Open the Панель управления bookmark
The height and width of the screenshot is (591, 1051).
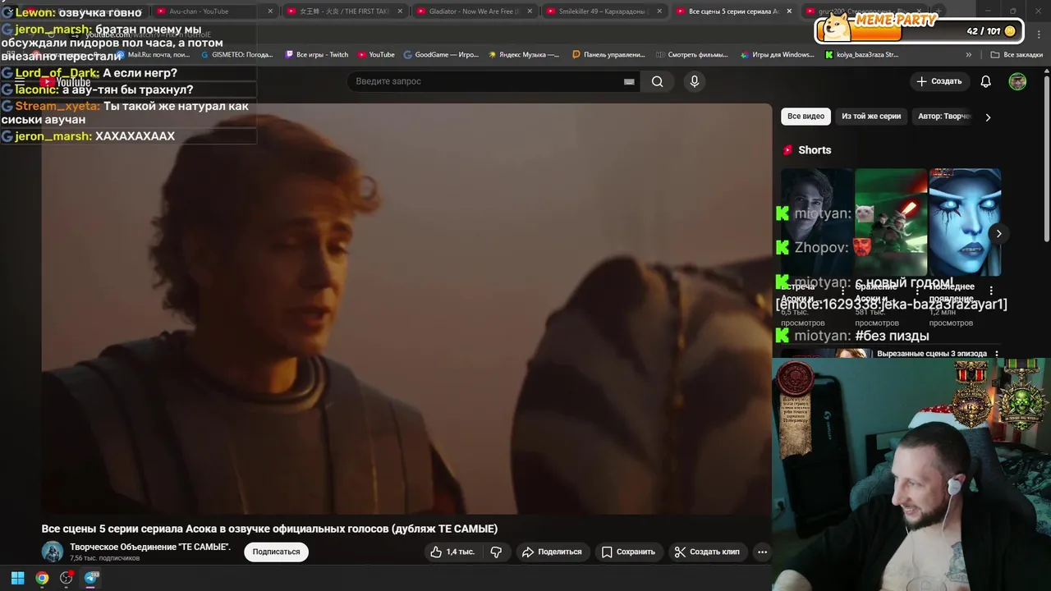click(608, 55)
